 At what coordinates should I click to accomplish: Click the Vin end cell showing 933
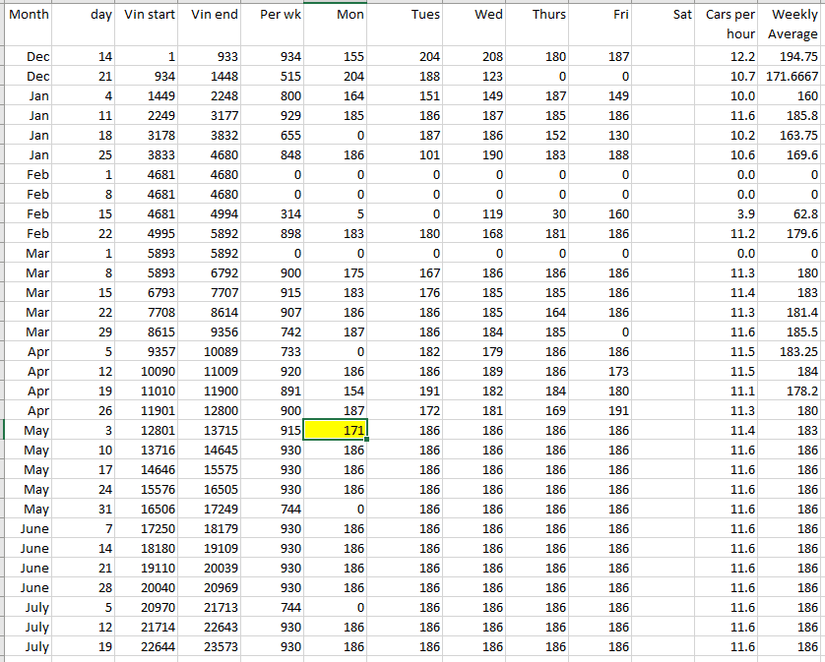213,57
